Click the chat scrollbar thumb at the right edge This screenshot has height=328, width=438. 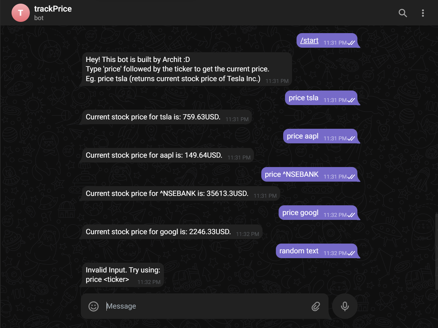pyautogui.click(x=436, y=251)
